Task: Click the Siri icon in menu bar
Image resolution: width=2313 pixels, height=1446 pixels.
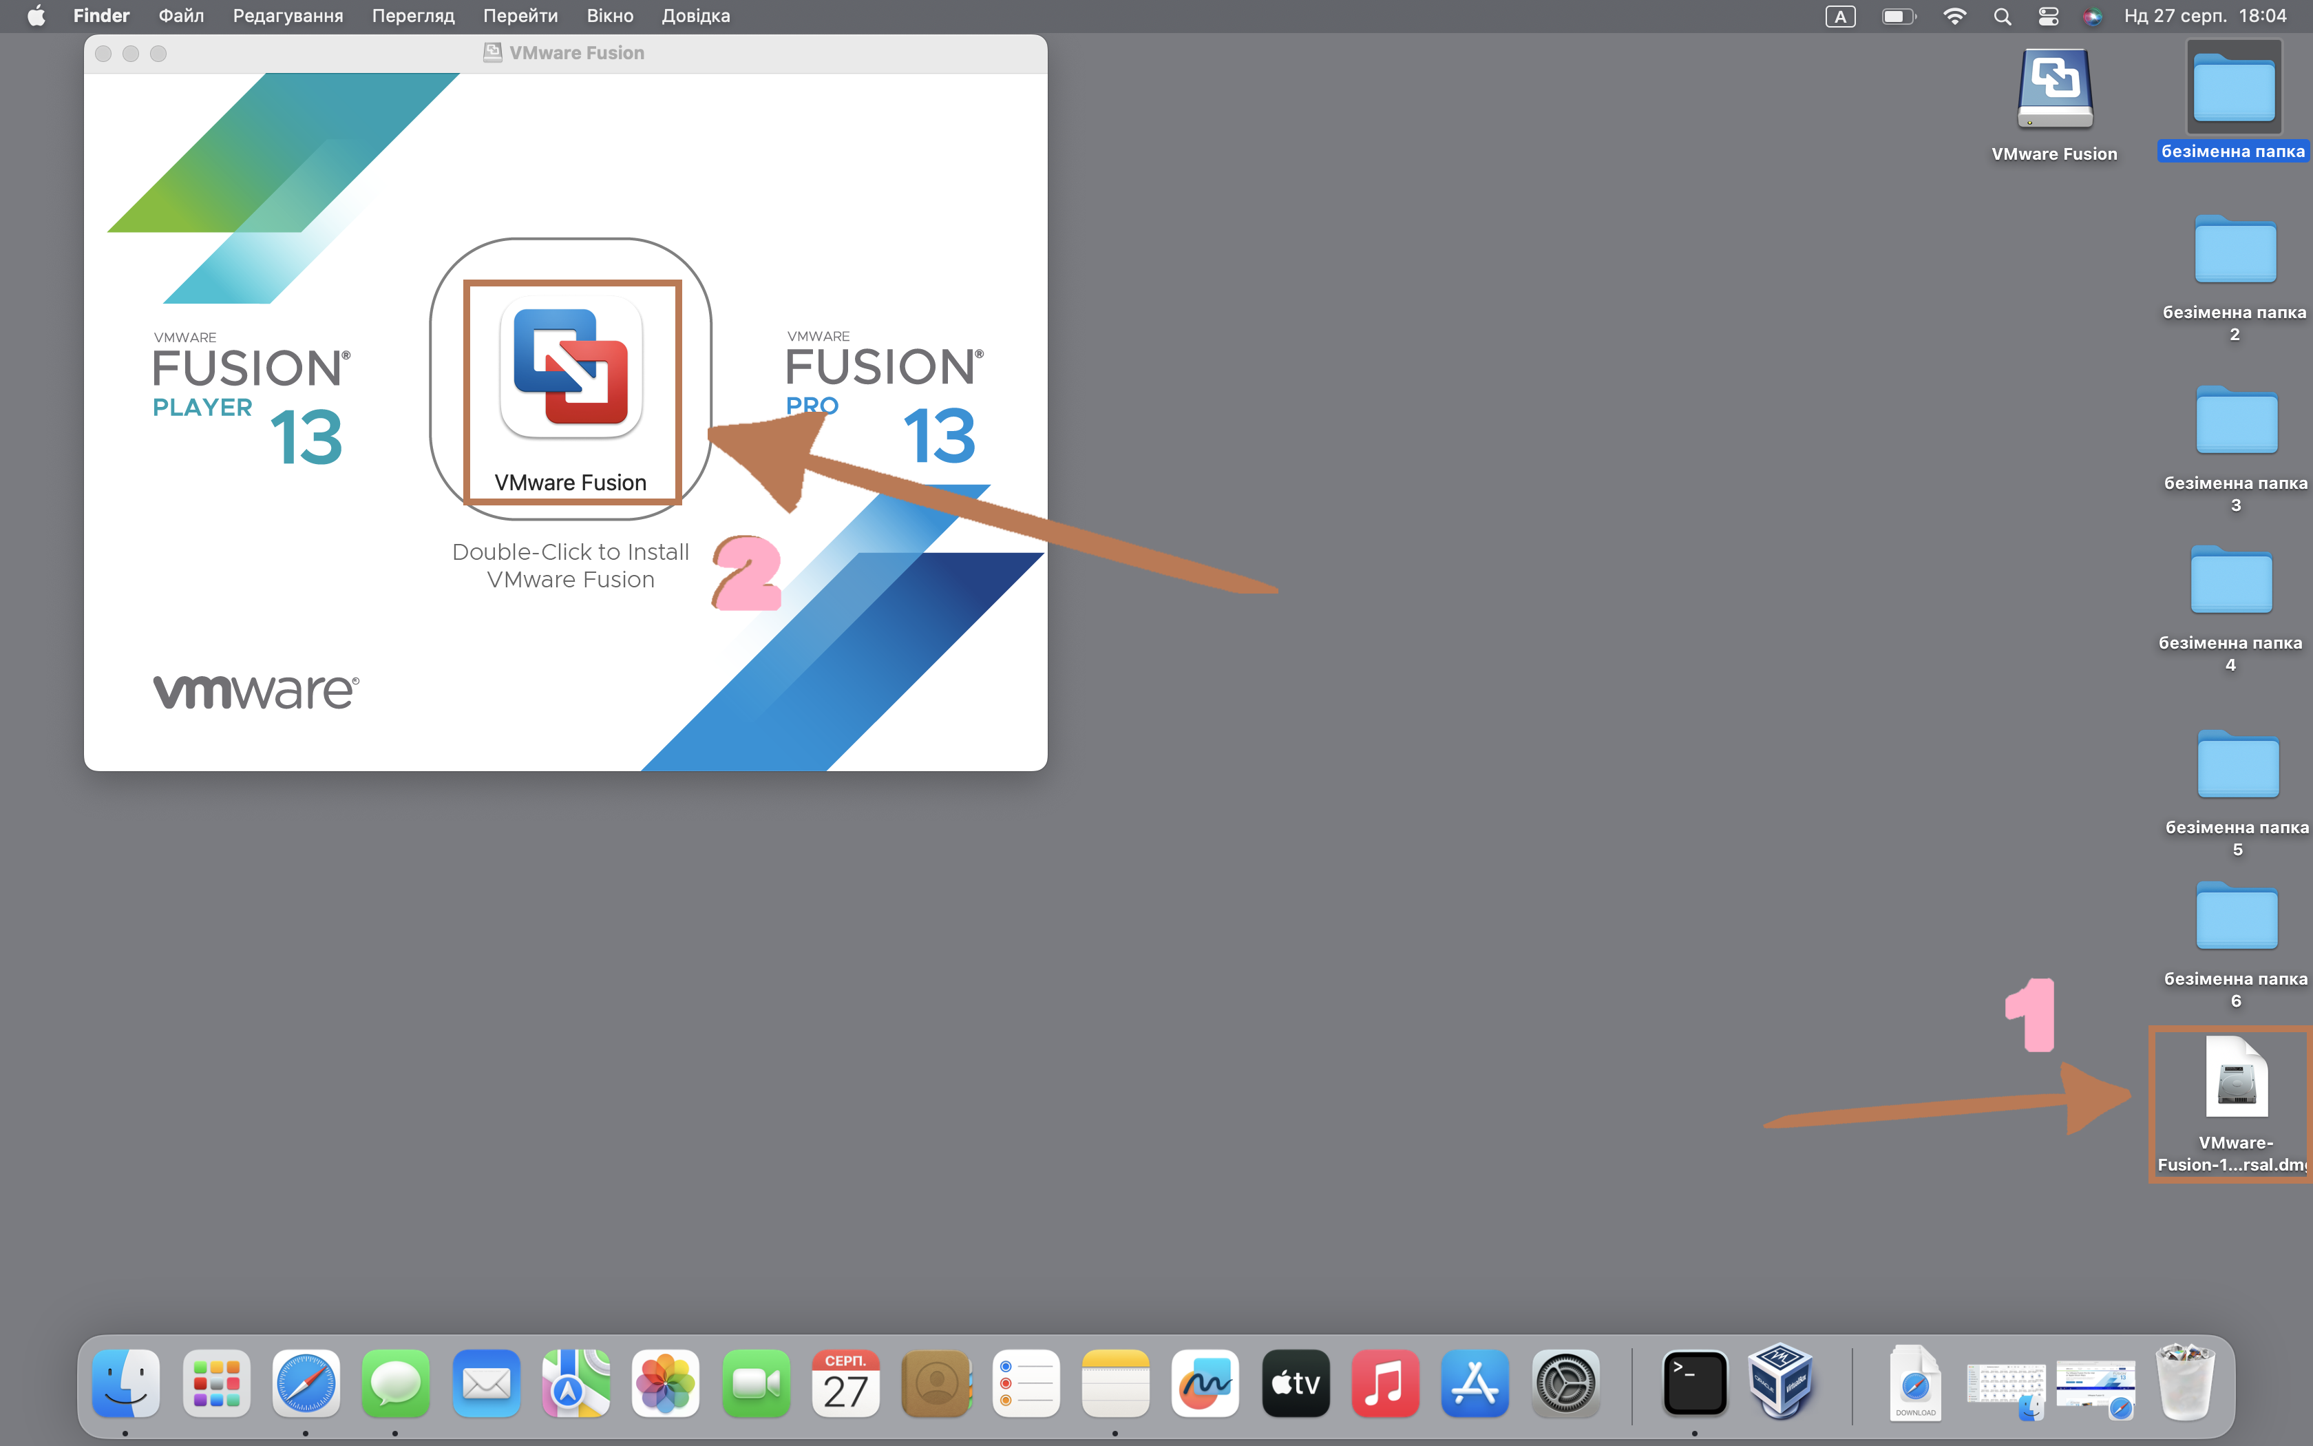Action: coord(2092,17)
